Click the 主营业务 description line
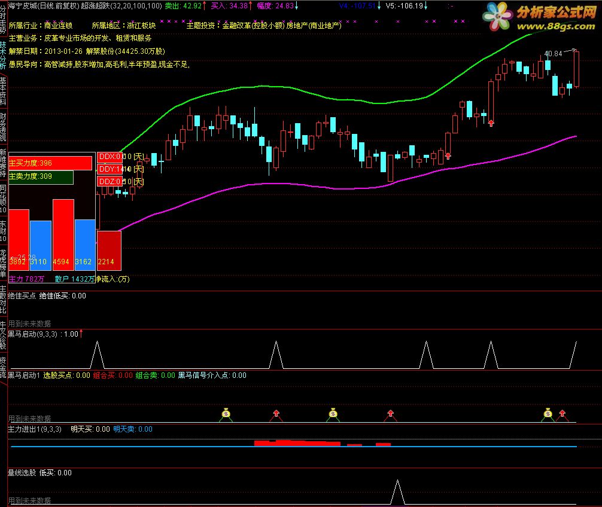This screenshot has width=602, height=507. click(x=80, y=38)
